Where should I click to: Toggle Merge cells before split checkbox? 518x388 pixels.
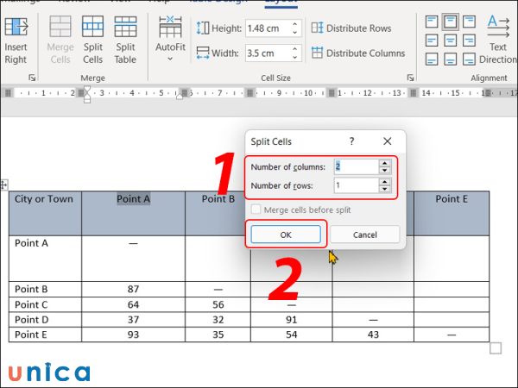coord(256,210)
